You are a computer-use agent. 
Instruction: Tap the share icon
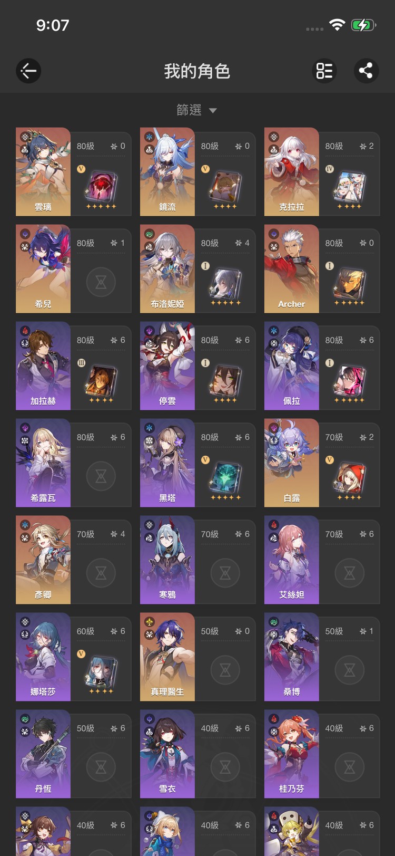pos(366,71)
